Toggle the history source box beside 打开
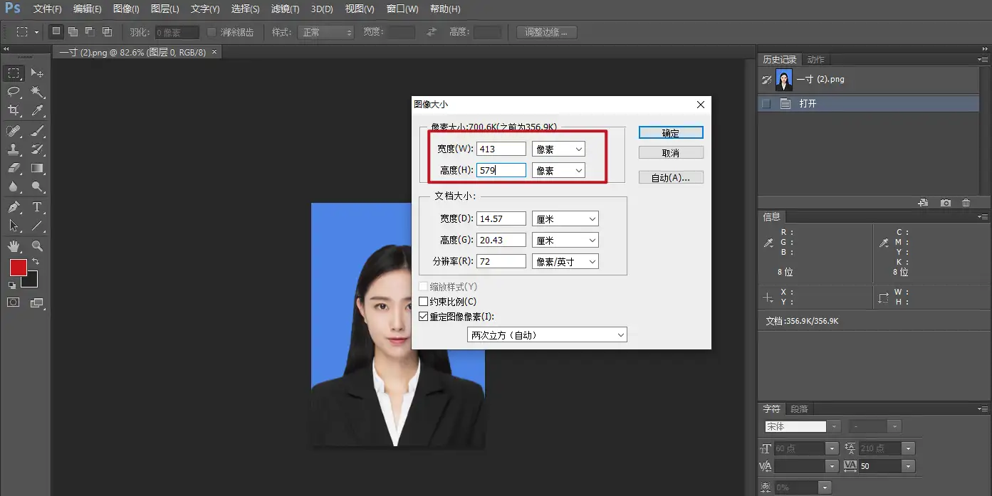The width and height of the screenshot is (992, 496). (766, 104)
